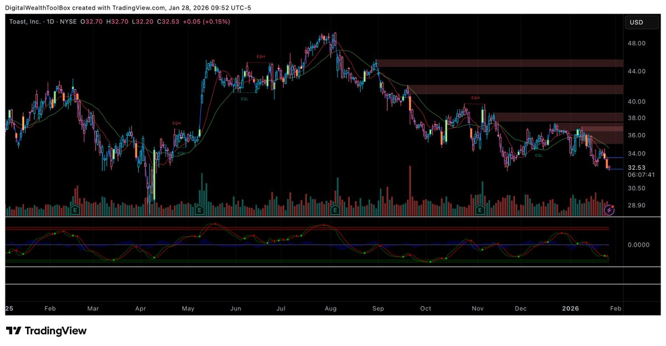
Task: Click the 38.00 price axis label
Action: point(637,118)
